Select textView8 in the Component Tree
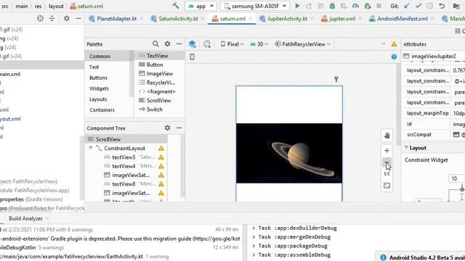 point(124,183)
